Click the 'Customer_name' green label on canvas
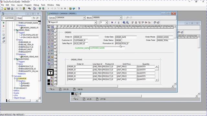This screenshot has height=116, width=207. coord(82,48)
